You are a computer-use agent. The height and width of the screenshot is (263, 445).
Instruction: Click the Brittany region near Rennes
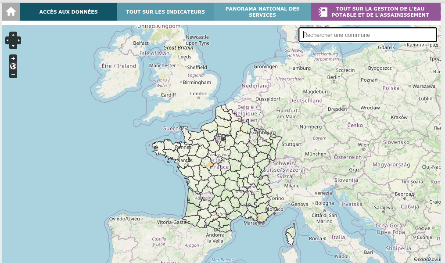(x=180, y=148)
